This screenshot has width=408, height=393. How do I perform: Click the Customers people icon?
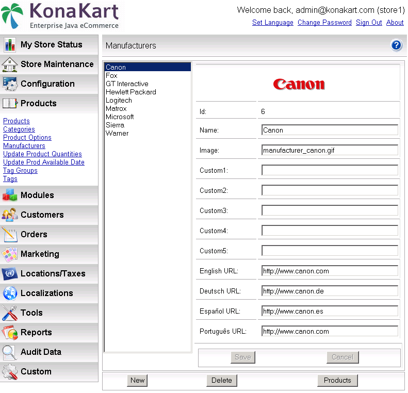click(10, 215)
